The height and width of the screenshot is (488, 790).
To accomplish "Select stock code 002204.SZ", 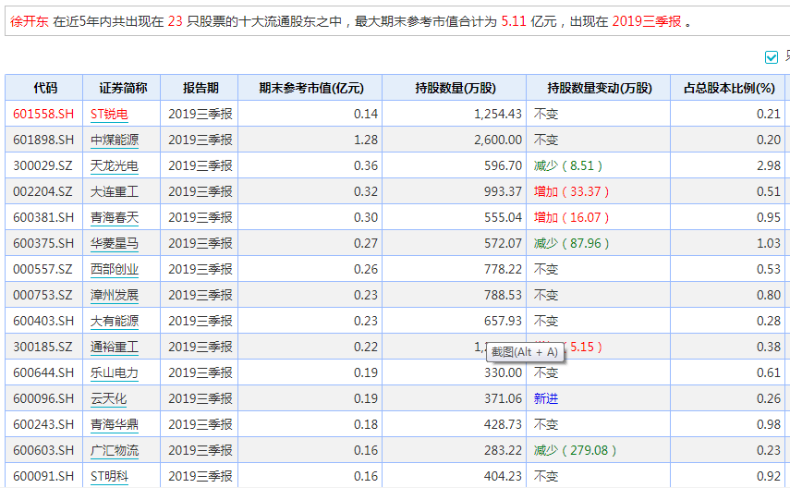I will tap(43, 191).
